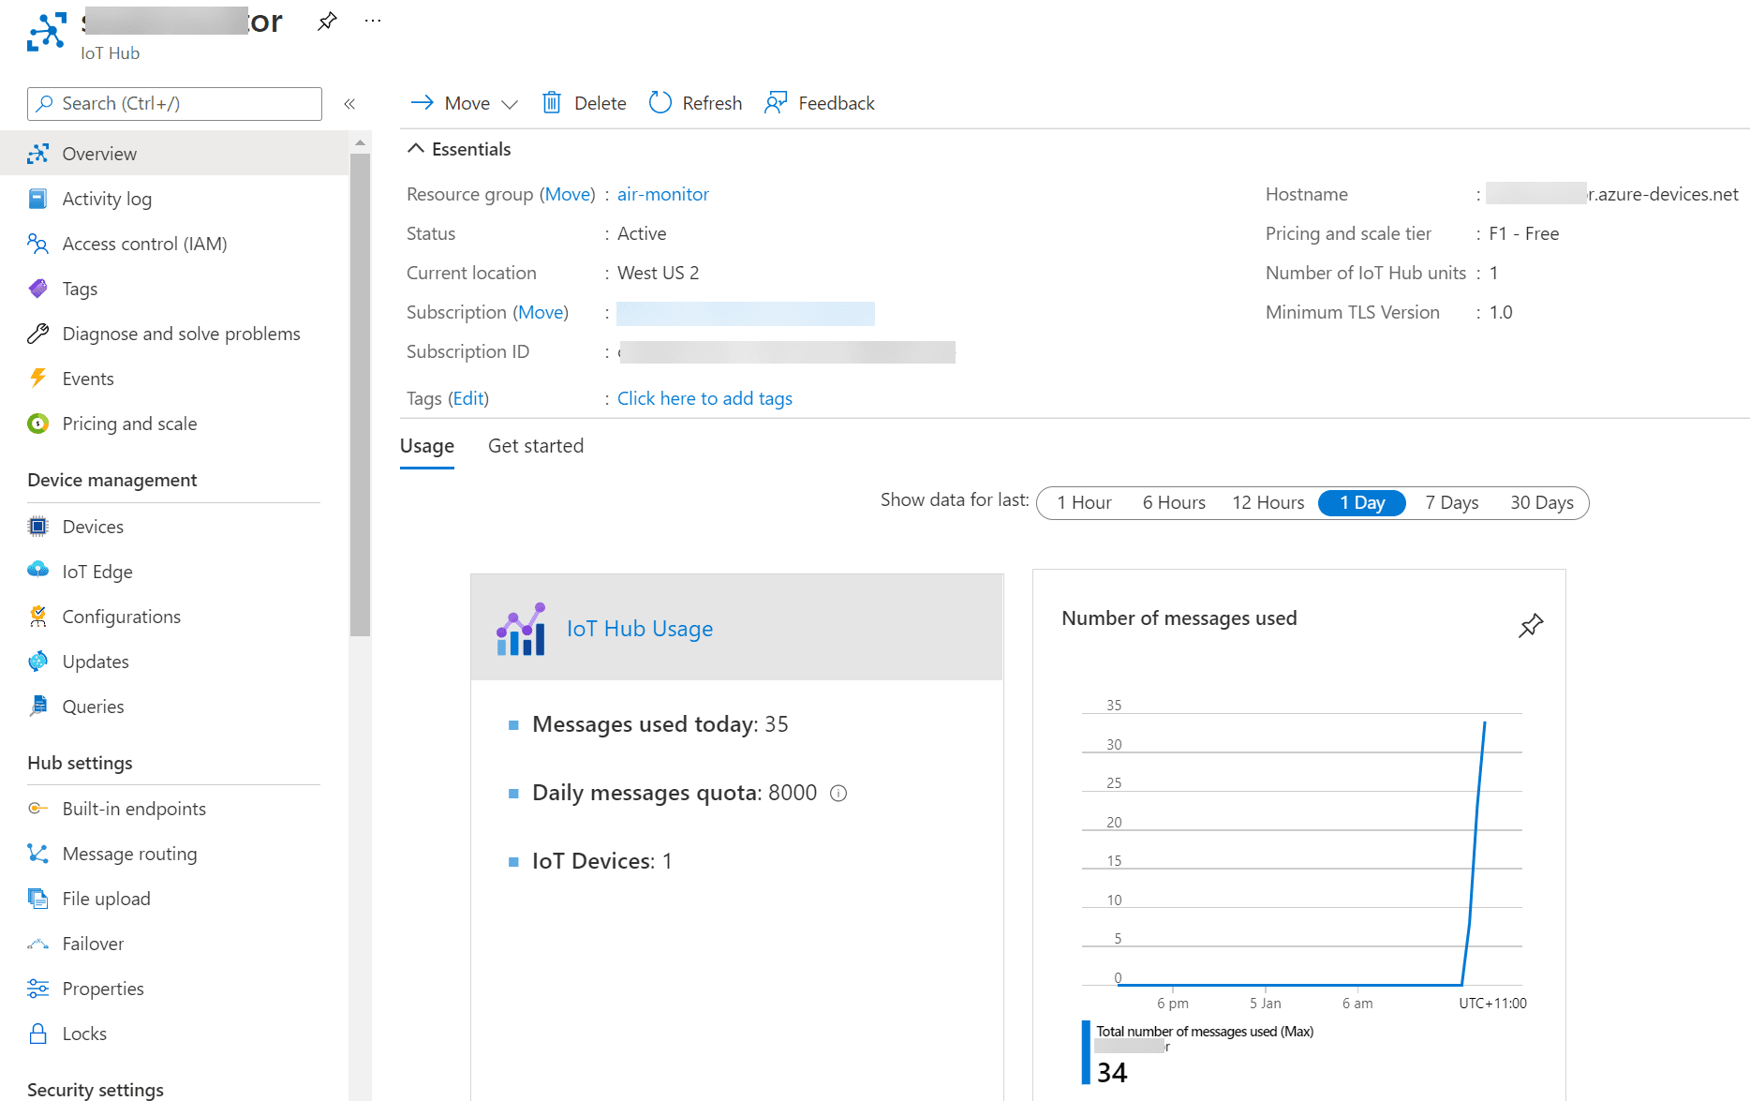The width and height of the screenshot is (1750, 1101).
Task: Show info about daily messages quota
Action: click(x=838, y=794)
